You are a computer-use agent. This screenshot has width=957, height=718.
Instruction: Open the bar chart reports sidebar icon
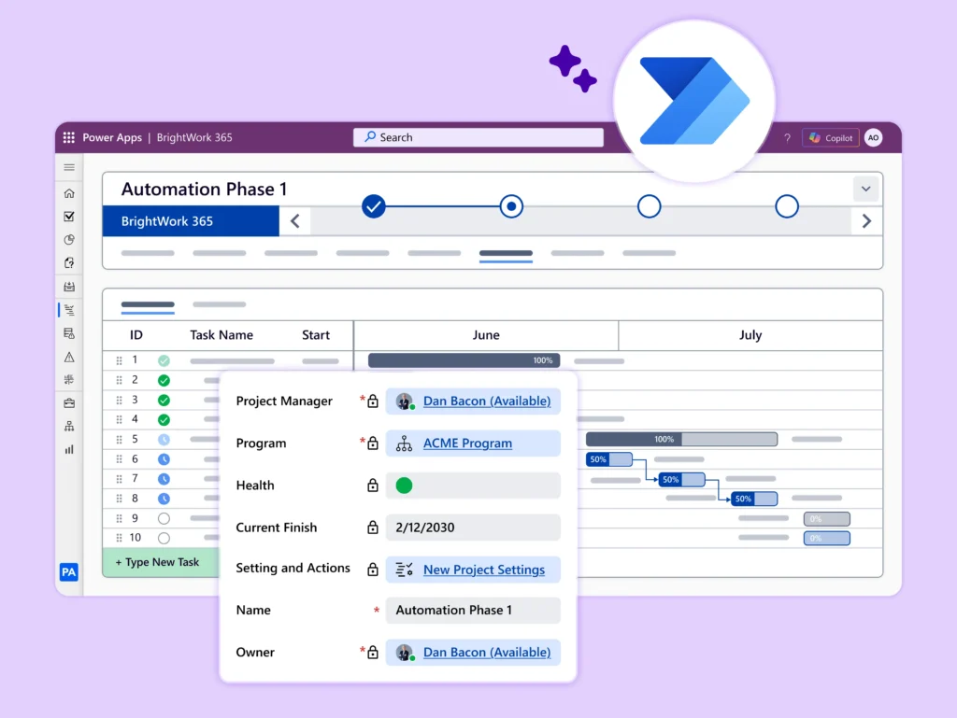click(69, 450)
